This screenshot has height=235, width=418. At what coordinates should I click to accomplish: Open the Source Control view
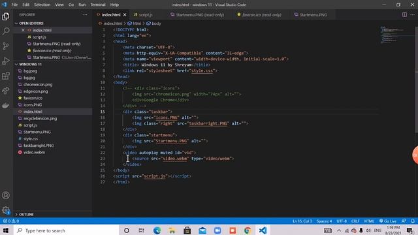click(6, 46)
